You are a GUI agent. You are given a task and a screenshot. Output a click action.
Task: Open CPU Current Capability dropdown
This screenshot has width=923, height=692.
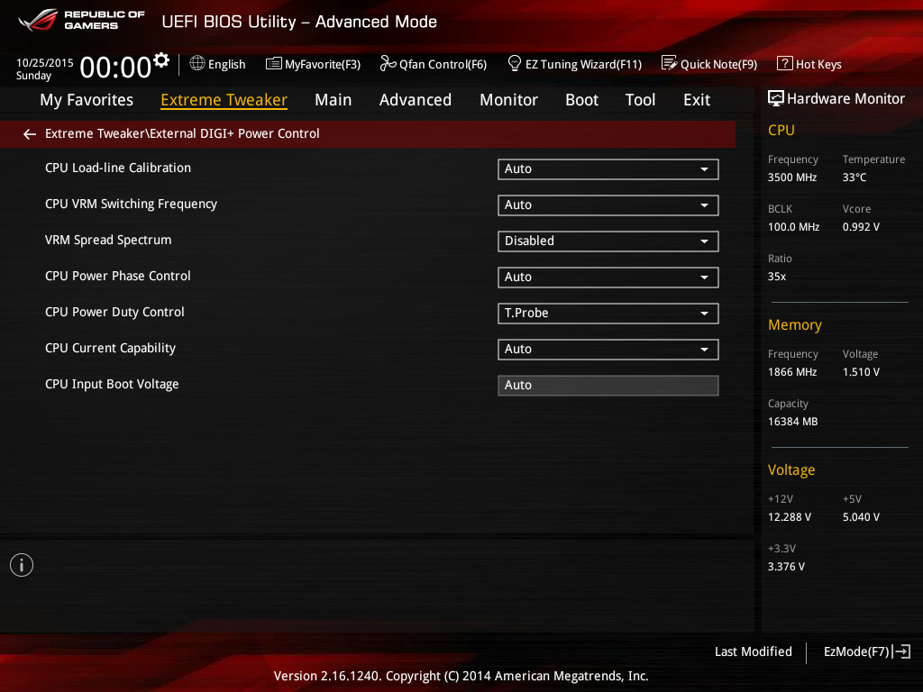tap(608, 349)
